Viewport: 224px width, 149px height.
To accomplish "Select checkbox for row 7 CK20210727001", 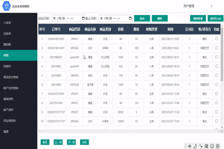I will point(217,93).
